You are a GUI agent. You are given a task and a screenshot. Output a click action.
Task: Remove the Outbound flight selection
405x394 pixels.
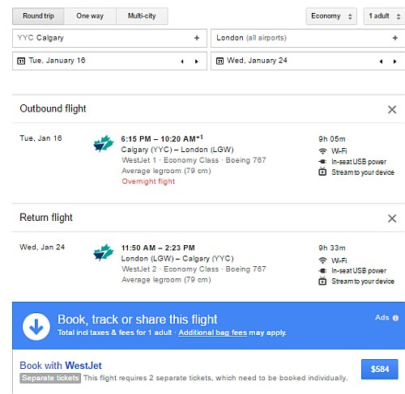point(392,109)
